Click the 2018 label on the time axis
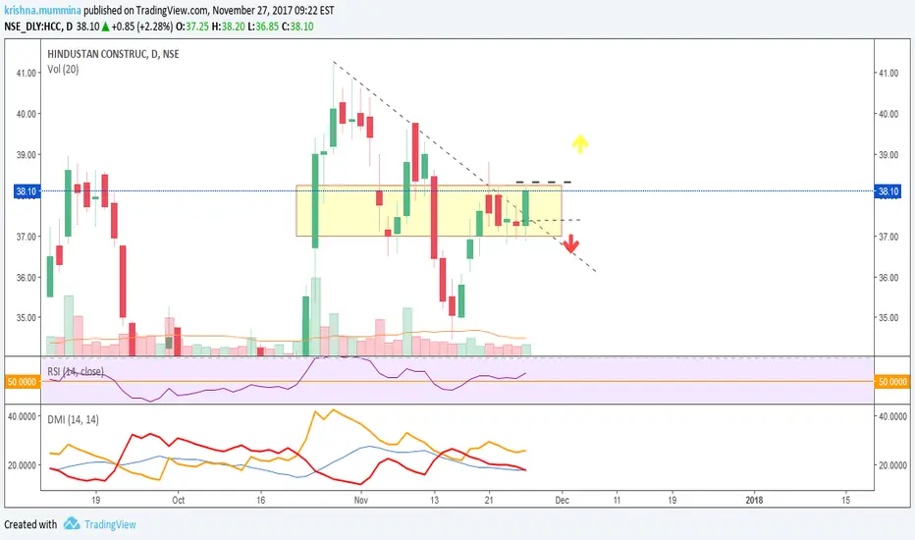Screen dimensions: 915x540 click(x=754, y=501)
